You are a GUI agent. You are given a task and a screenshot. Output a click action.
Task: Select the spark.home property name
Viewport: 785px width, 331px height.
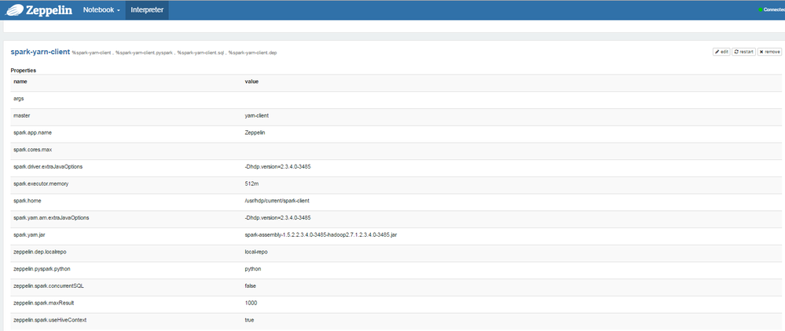pyautogui.click(x=27, y=201)
